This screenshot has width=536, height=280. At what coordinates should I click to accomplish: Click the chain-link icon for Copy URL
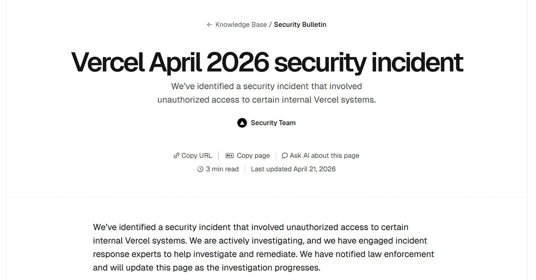click(x=176, y=156)
